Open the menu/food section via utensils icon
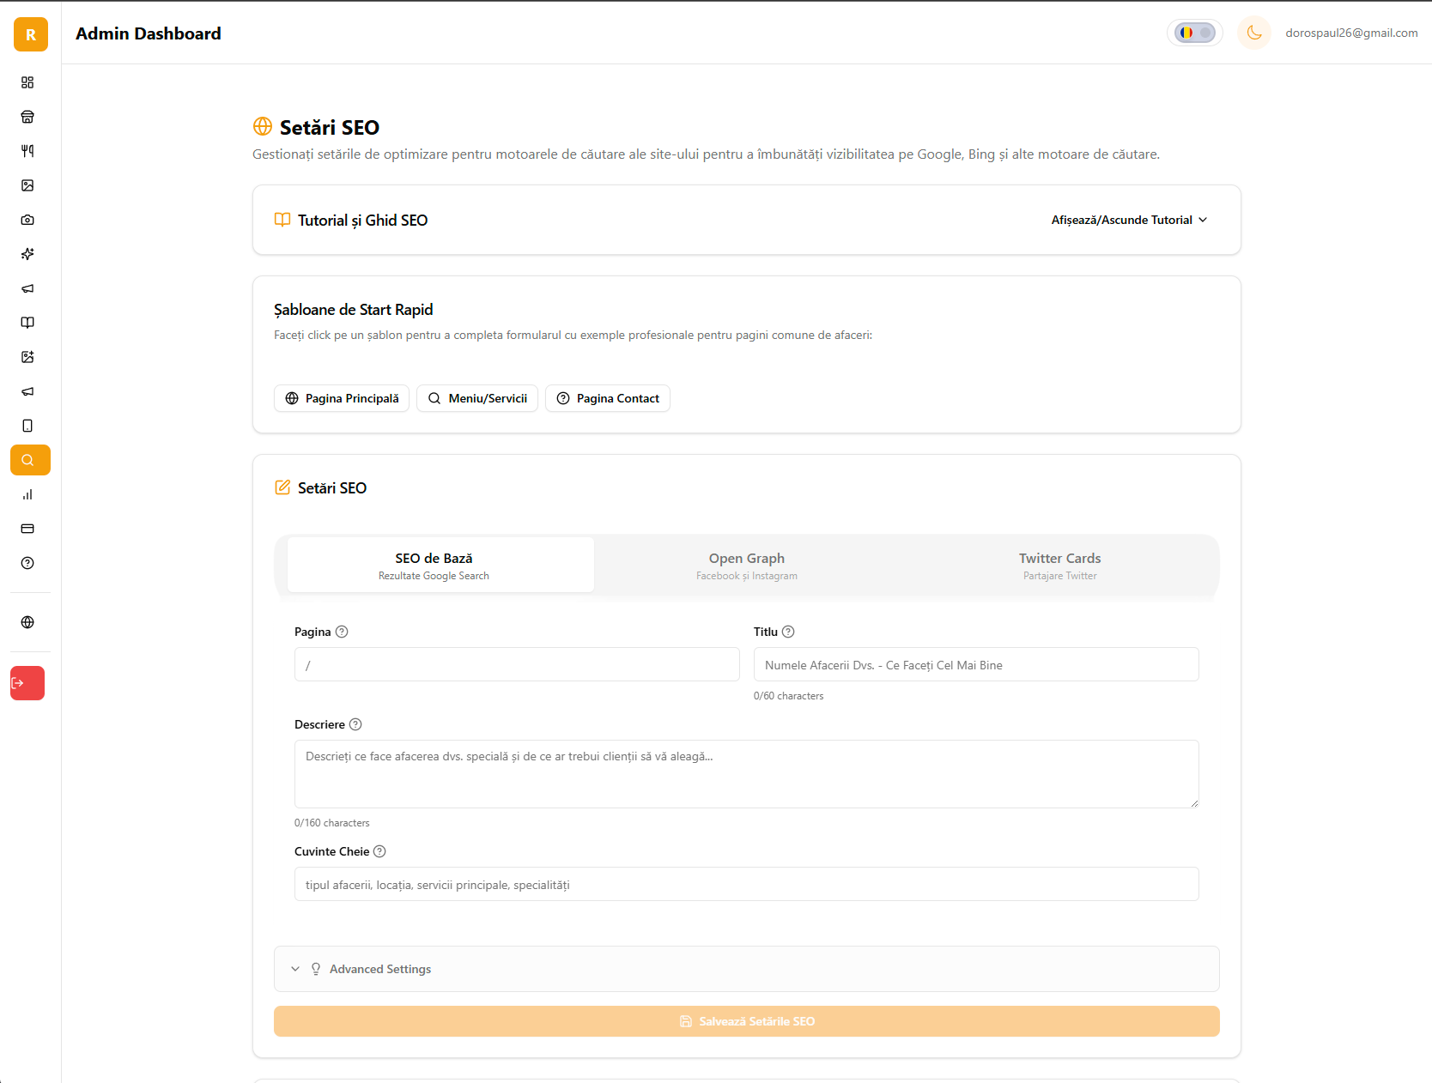The width and height of the screenshot is (1432, 1083). (x=27, y=150)
